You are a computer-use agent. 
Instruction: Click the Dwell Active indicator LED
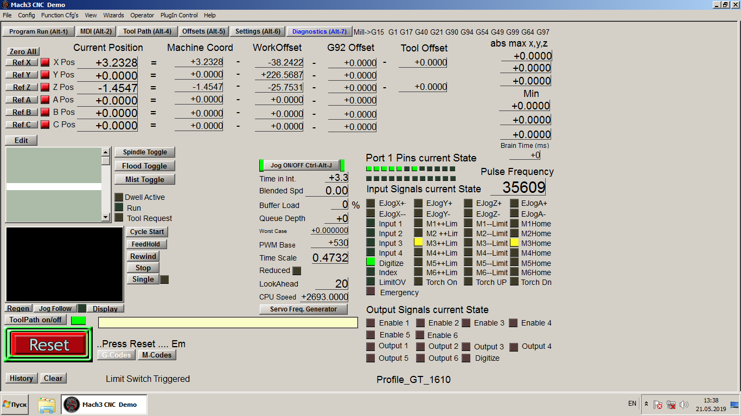(119, 197)
